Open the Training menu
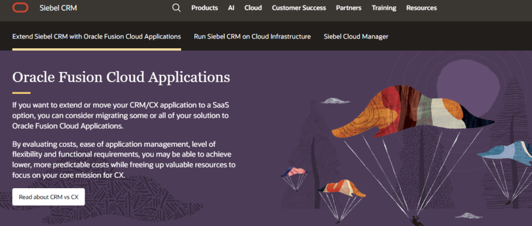This screenshot has width=532, height=226. 384,8
